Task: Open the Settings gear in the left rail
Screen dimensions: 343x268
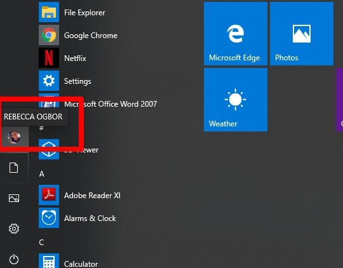Action: (14, 229)
